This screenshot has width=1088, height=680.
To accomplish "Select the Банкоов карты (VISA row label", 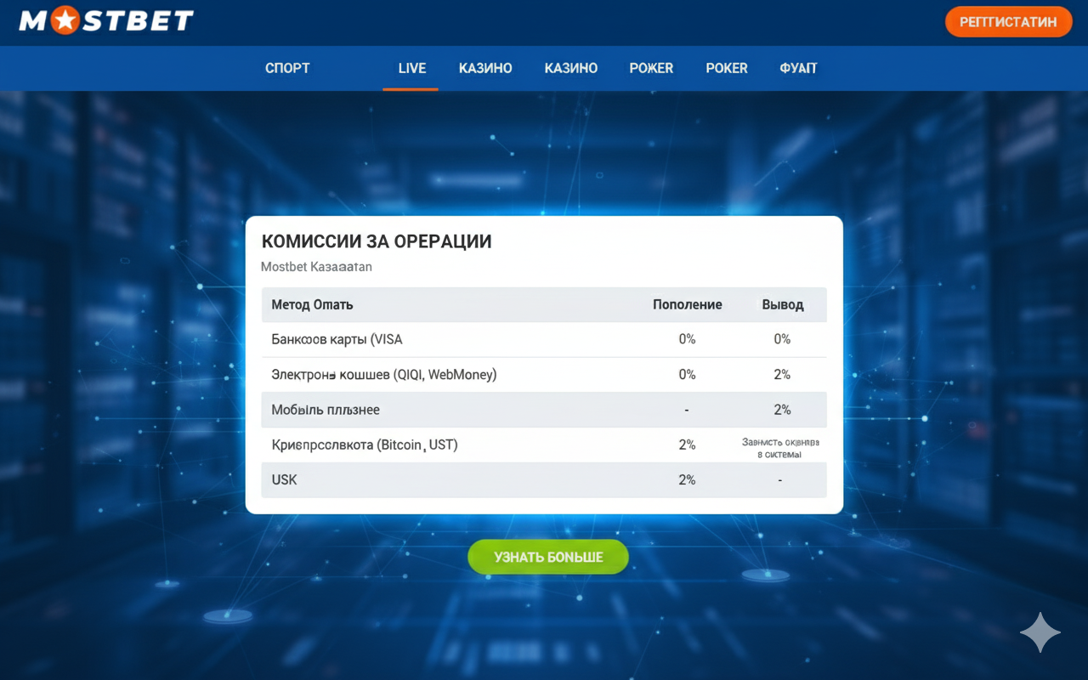I will (x=337, y=339).
